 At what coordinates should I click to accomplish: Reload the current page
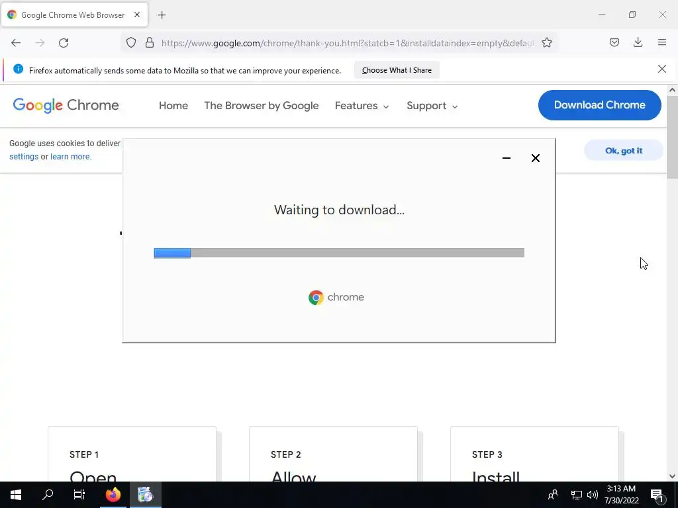(x=64, y=43)
